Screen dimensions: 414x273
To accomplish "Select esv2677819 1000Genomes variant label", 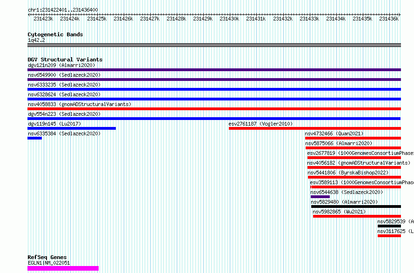I will pos(361,153).
